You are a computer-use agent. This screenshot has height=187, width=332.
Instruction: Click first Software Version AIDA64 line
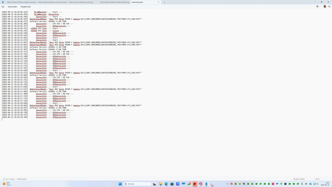pyautogui.click(x=34, y=22)
